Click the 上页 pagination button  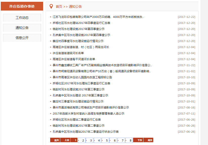pos(65,140)
